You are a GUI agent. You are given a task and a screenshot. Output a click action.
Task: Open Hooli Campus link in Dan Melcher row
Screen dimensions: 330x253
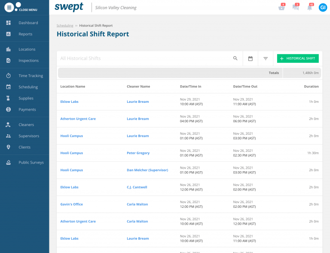coord(72,170)
